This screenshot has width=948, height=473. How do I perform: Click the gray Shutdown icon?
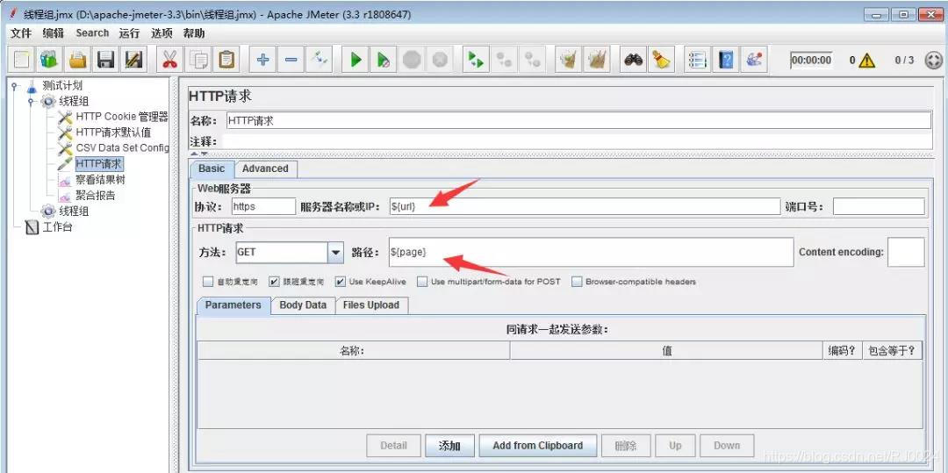point(440,60)
